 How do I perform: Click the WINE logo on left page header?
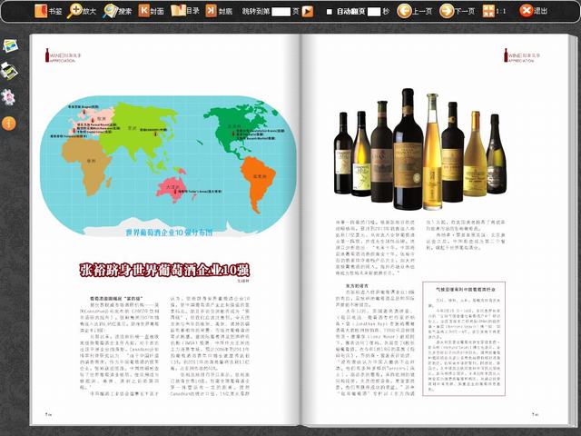pyautogui.click(x=63, y=55)
